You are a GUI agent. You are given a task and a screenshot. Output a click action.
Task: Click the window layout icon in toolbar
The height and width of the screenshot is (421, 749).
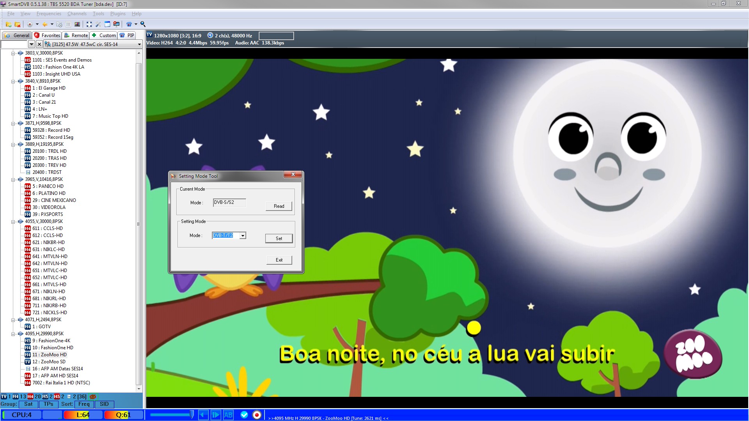(x=107, y=24)
